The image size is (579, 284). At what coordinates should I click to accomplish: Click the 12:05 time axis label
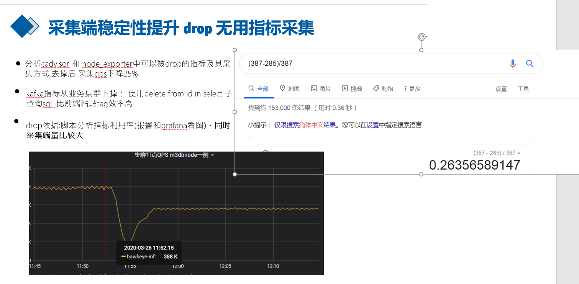click(x=225, y=266)
